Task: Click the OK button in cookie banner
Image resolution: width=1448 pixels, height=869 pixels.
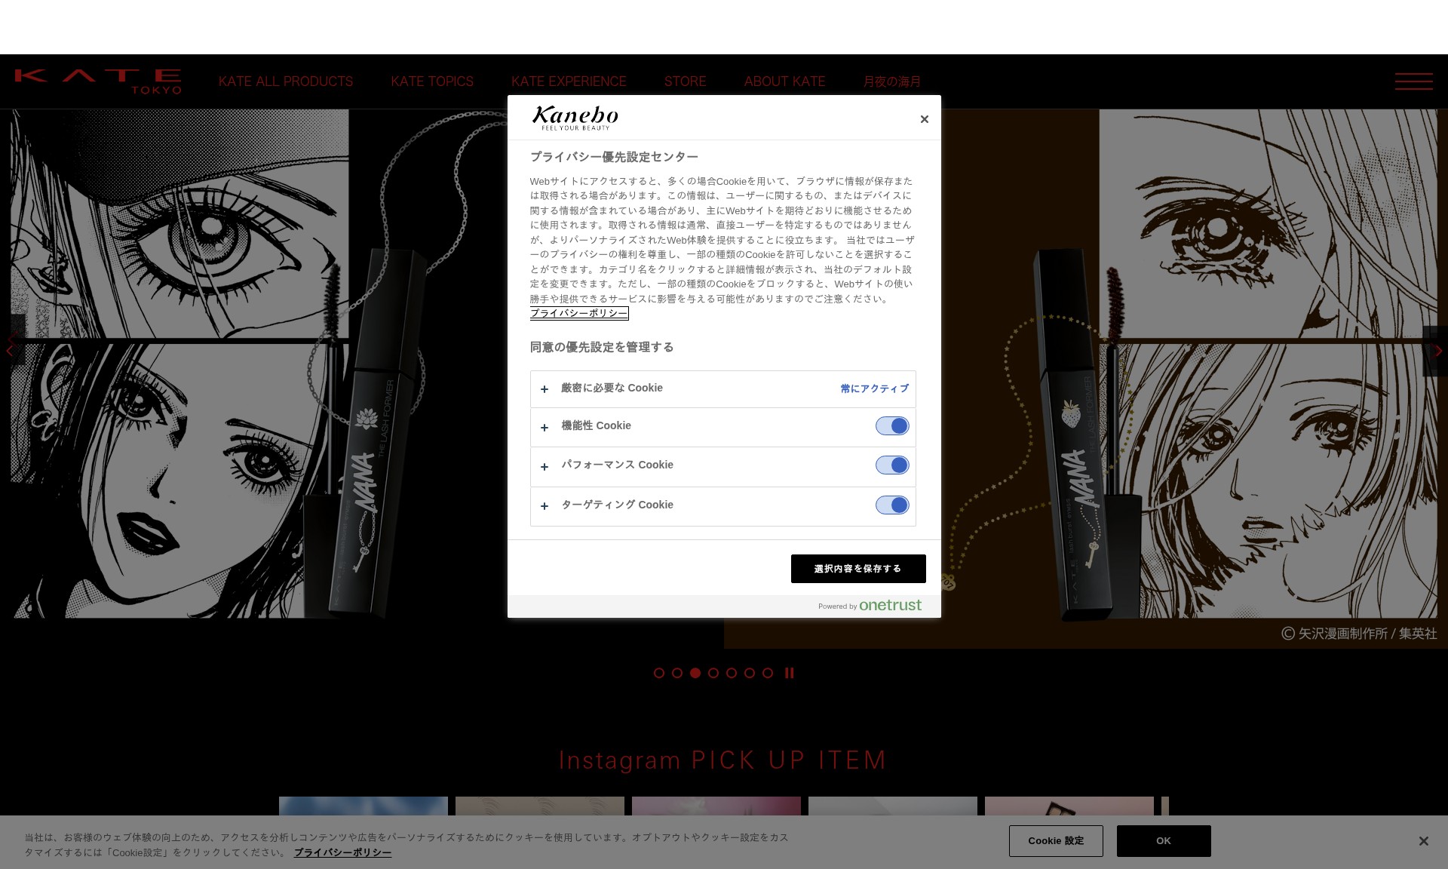Action: tap(1164, 841)
